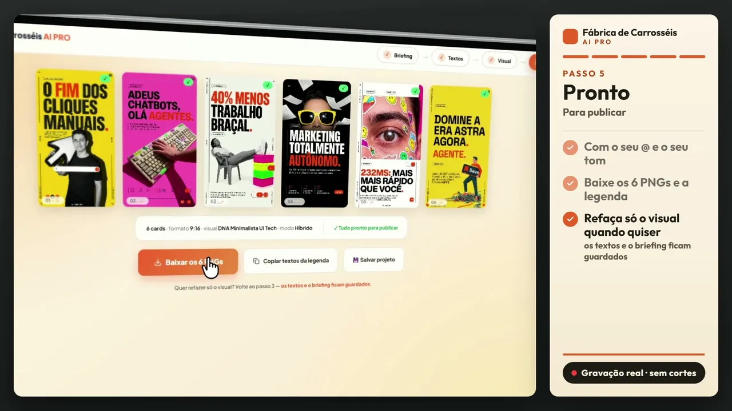The height and width of the screenshot is (411, 732).
Task: Click the green check on O FIM DOS CLIQUES card
Action: (x=104, y=79)
